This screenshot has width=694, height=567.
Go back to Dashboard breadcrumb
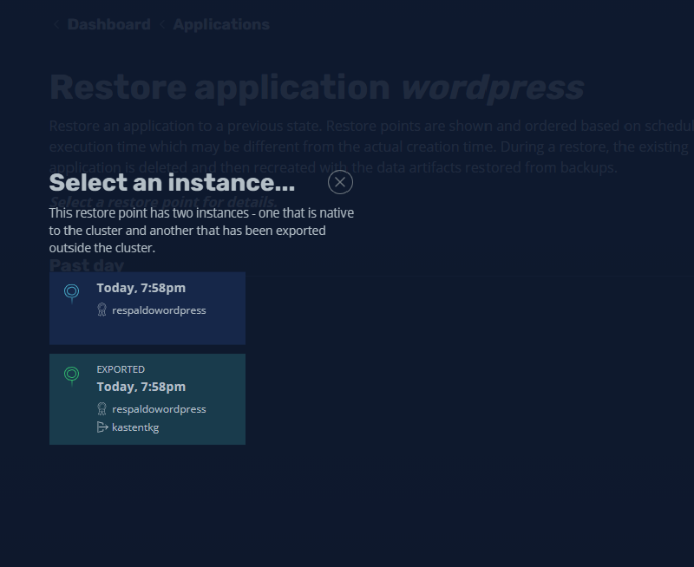coord(109,24)
